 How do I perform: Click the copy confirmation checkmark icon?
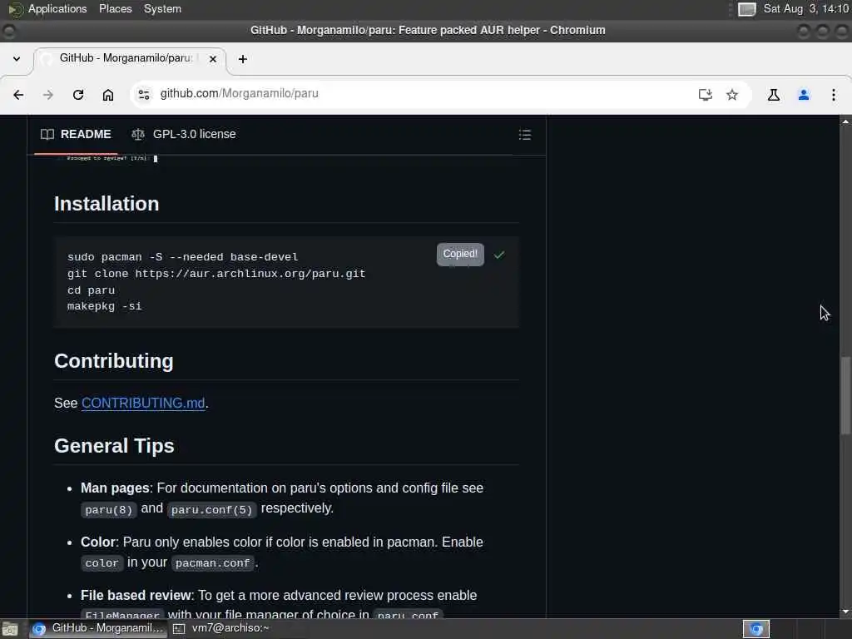click(x=499, y=255)
